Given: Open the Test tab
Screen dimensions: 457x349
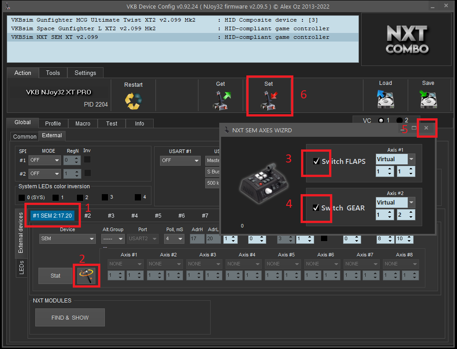Looking at the screenshot, I should coord(112,123).
